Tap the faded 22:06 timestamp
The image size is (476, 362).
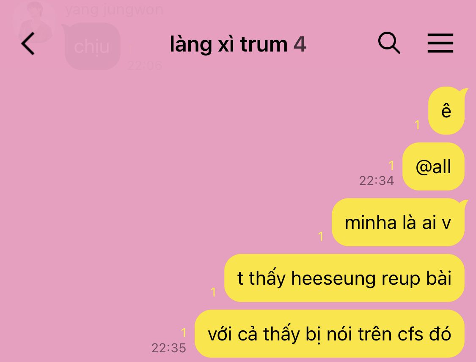point(145,65)
